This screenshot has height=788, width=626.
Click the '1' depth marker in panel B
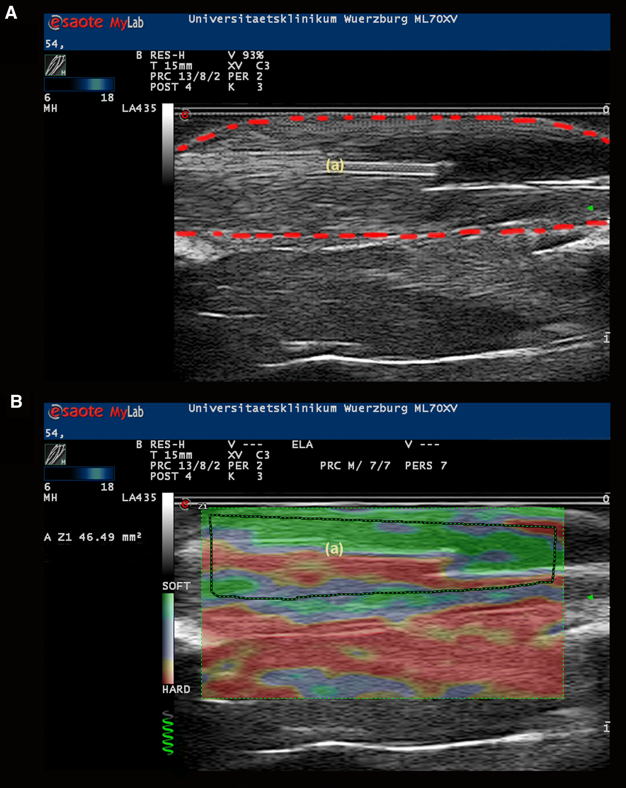click(607, 728)
